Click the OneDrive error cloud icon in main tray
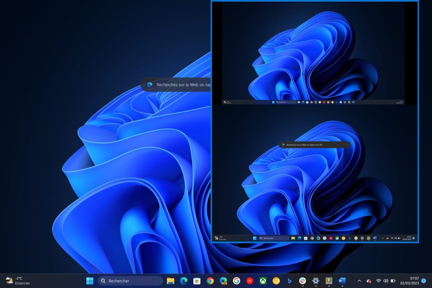 369,281
